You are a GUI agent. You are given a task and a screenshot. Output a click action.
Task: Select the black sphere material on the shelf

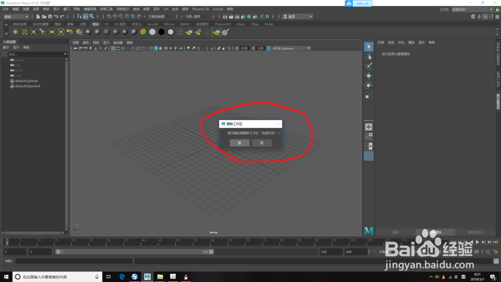coord(161,32)
